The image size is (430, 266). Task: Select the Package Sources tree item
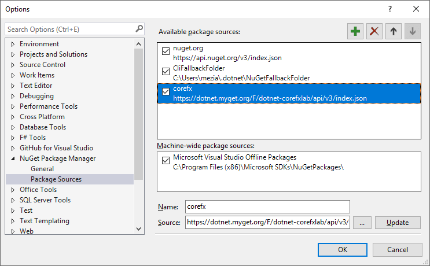pyautogui.click(x=56, y=179)
